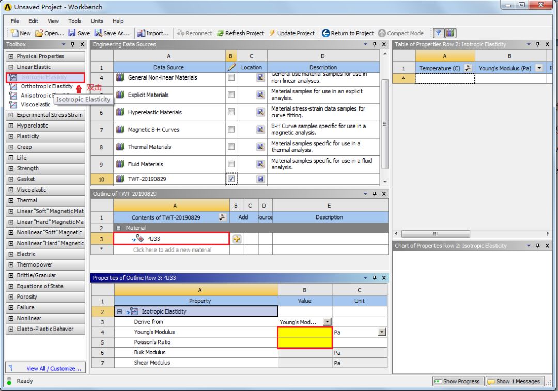
Task: Click the Compact Mode button
Action: (401, 33)
